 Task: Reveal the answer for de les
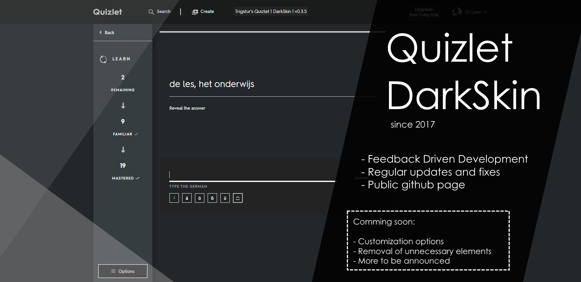click(187, 108)
